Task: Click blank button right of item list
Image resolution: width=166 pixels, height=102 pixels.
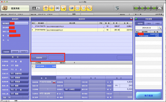Action: coord(125,58)
